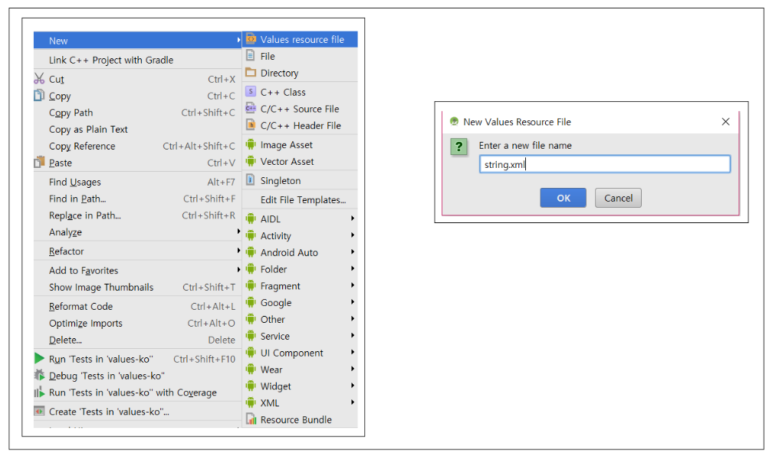Click the Fragment android icon
Screen dimensions: 769x457
click(x=251, y=285)
